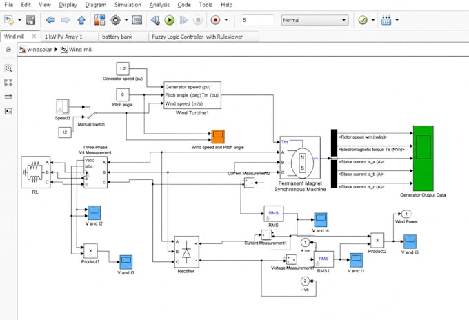Select the Wind Turbine1 block
469x320 pixels.
point(192,95)
